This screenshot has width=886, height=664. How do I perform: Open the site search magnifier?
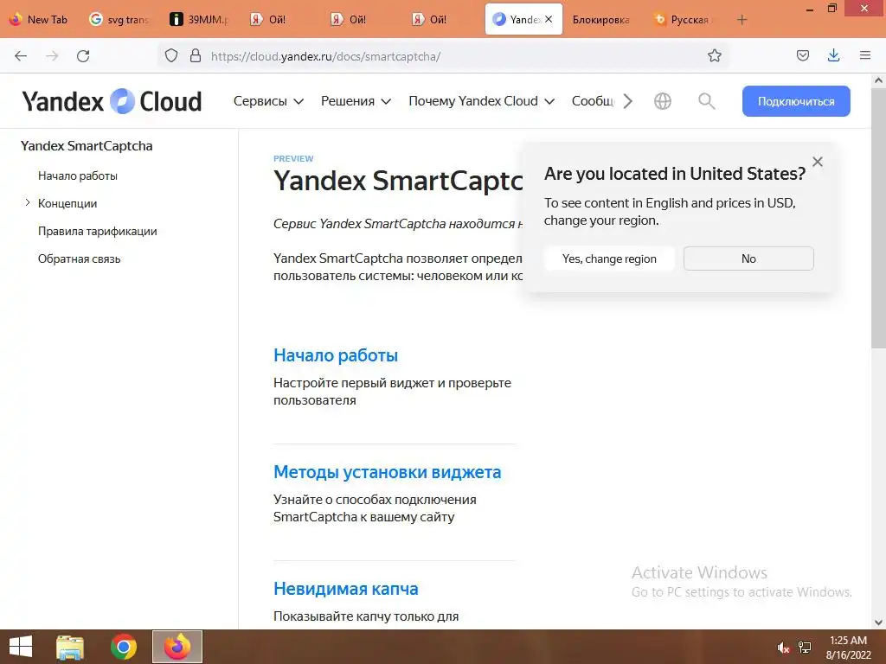tap(706, 101)
